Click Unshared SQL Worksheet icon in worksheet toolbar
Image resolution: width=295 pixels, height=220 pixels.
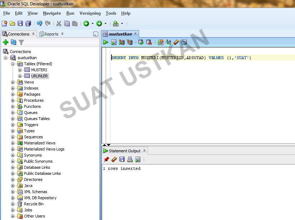[161, 42]
